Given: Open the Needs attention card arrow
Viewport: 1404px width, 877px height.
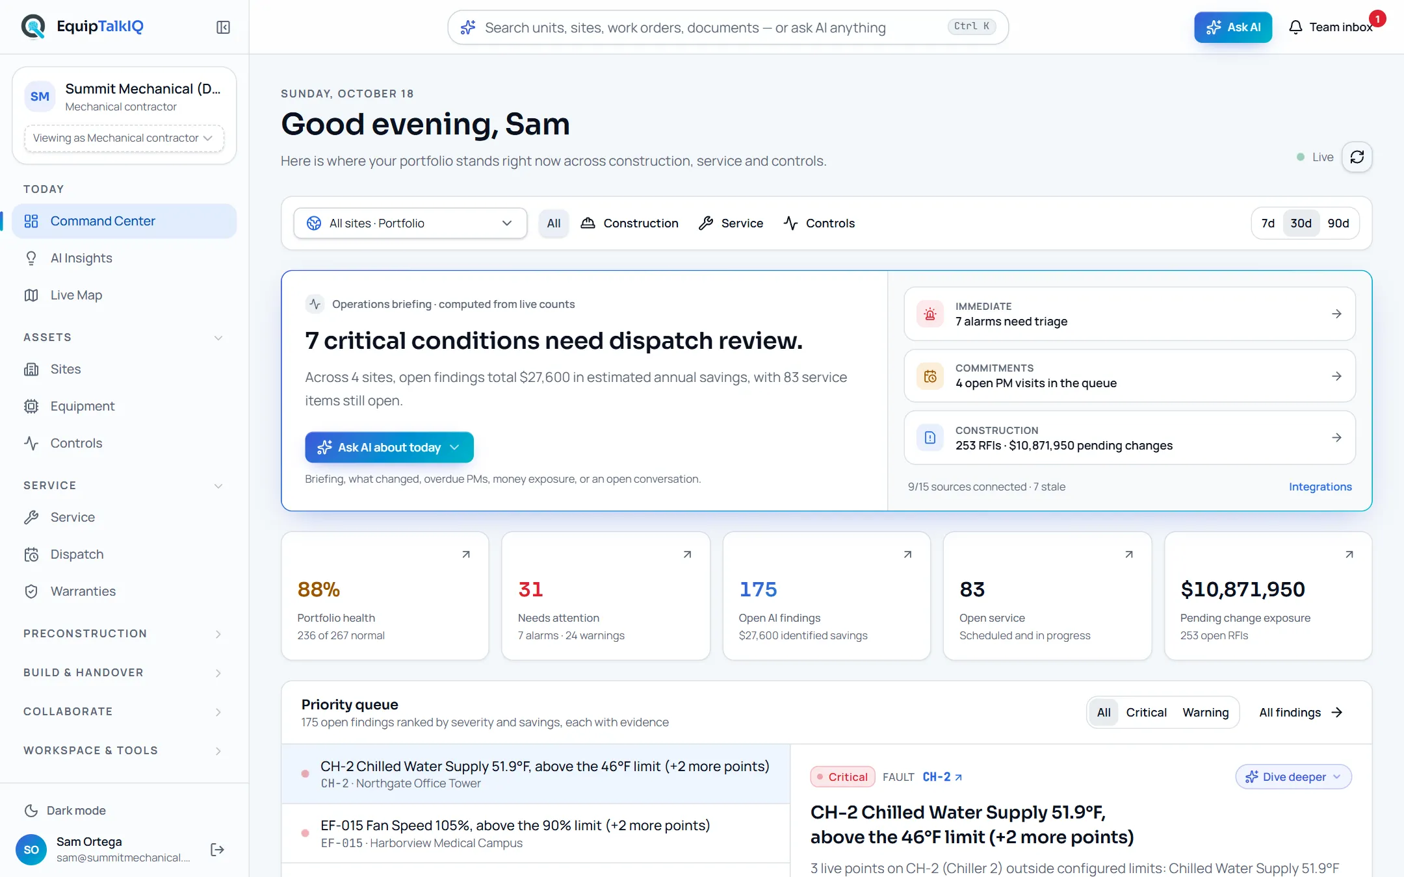Looking at the screenshot, I should point(687,554).
